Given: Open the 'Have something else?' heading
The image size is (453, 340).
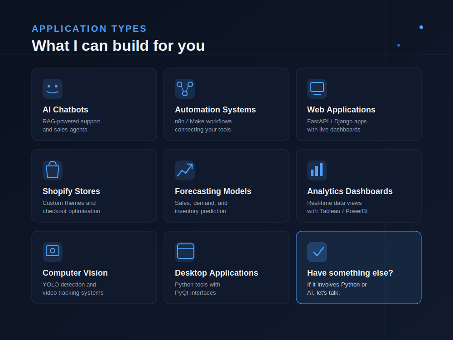Looking at the screenshot, I should point(350,272).
